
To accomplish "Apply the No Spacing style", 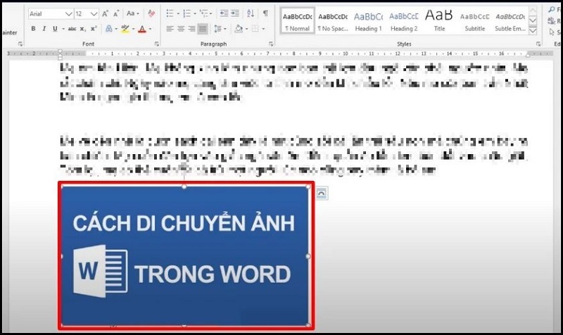I will 333,22.
